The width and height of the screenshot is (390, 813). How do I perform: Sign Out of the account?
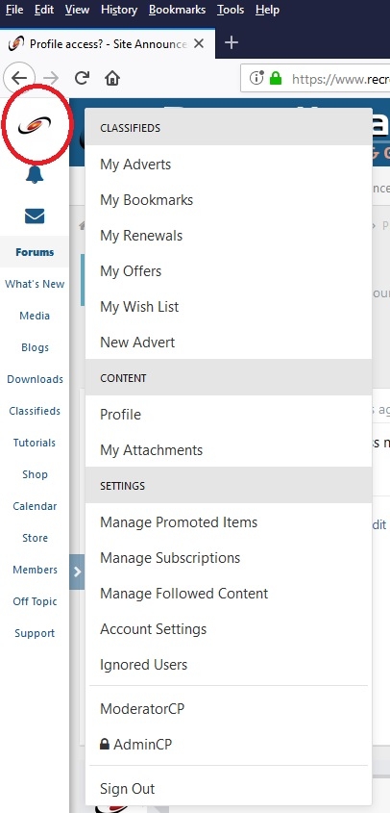coord(229,789)
